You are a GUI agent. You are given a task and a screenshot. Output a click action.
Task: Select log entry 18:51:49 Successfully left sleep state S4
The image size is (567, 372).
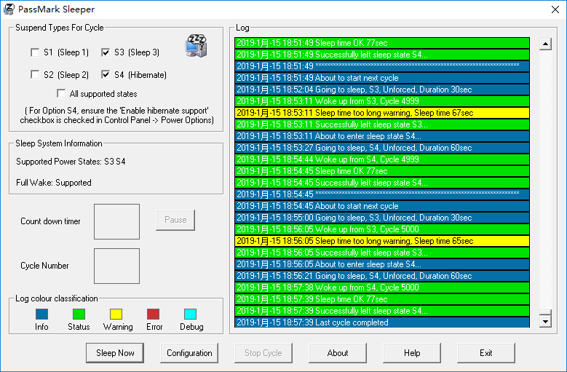382,55
